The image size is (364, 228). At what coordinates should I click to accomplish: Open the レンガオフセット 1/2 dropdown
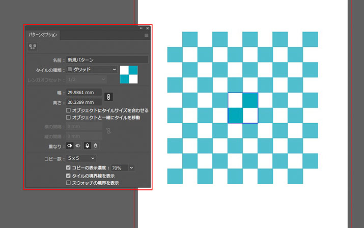click(x=87, y=79)
